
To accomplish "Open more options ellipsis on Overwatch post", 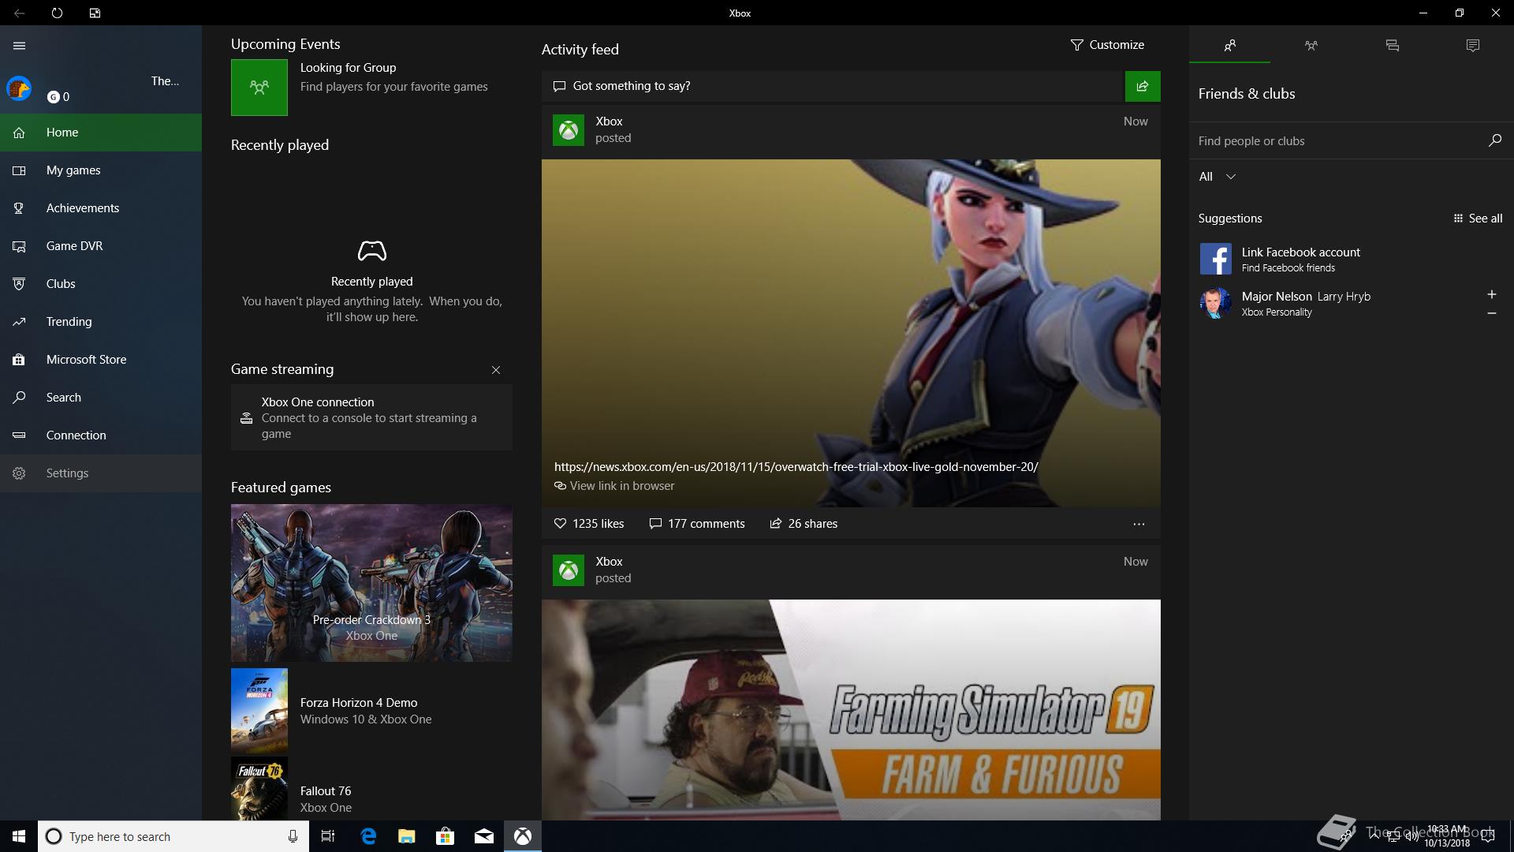I will coord(1139,524).
